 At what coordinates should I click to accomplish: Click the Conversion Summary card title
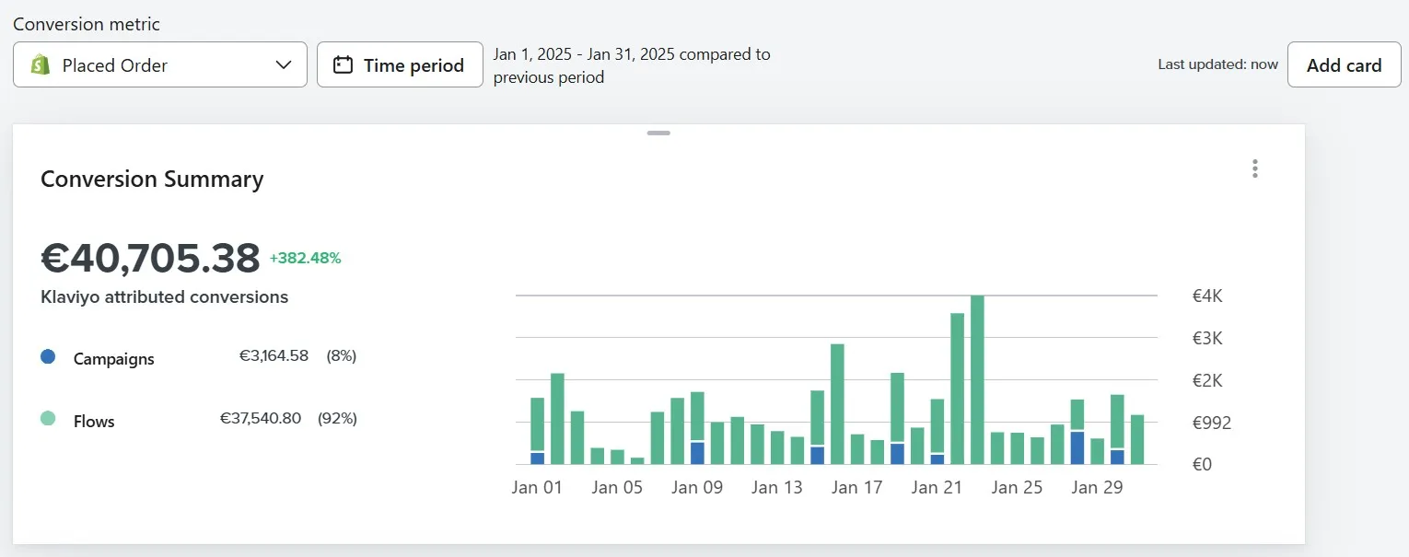tap(152, 180)
